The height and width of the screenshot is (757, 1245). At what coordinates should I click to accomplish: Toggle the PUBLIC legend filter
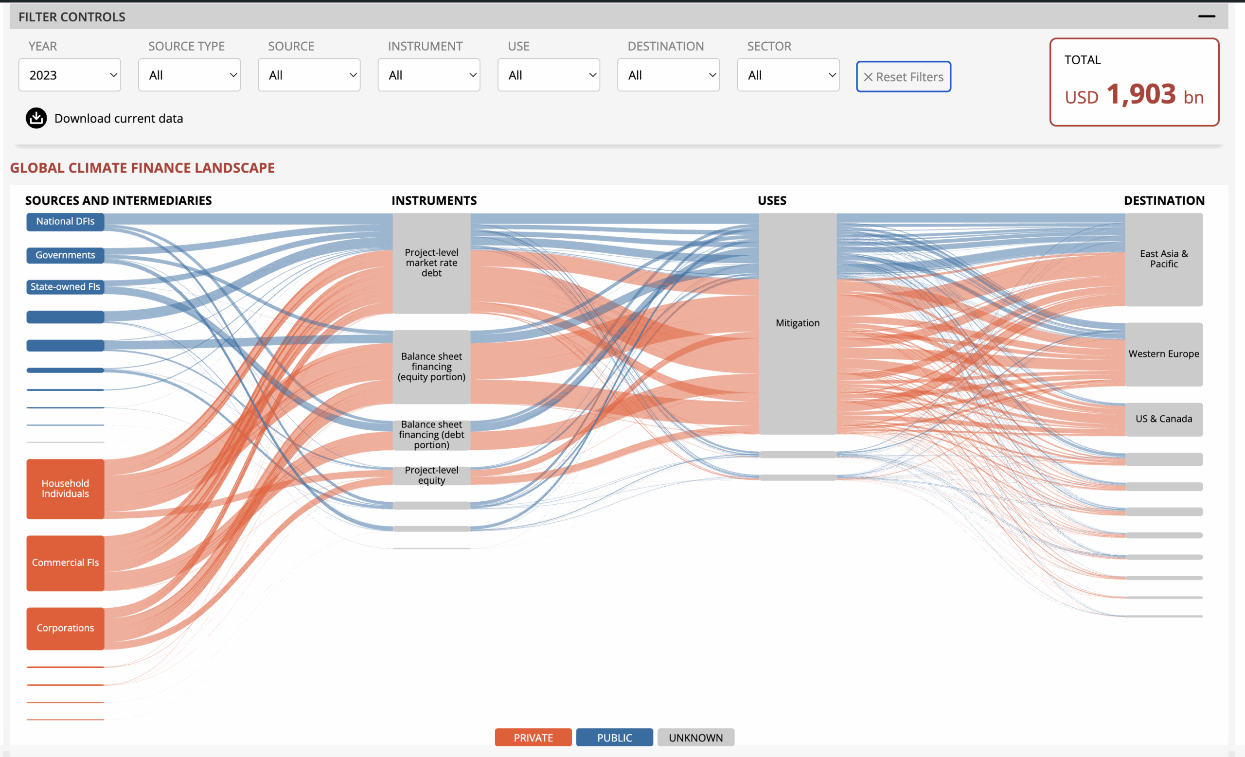click(614, 737)
